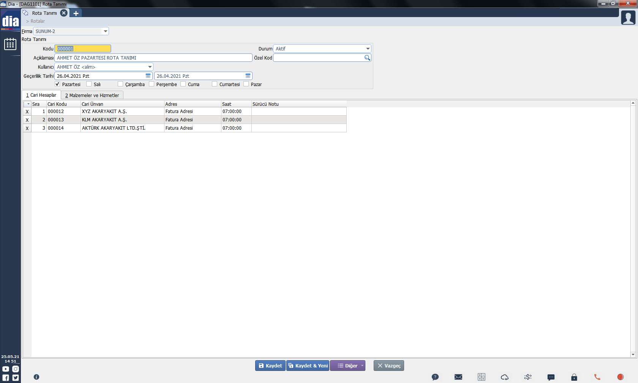The height and width of the screenshot is (383, 638).
Task: Select the AKTÜRK AKARYAKIT LTD.ŞTİ. cell
Action: pos(122,128)
